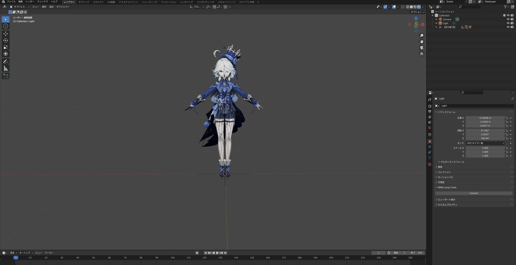Image resolution: width=516 pixels, height=265 pixels.
Task: Click the Location X value field
Action: [x=485, y=118]
